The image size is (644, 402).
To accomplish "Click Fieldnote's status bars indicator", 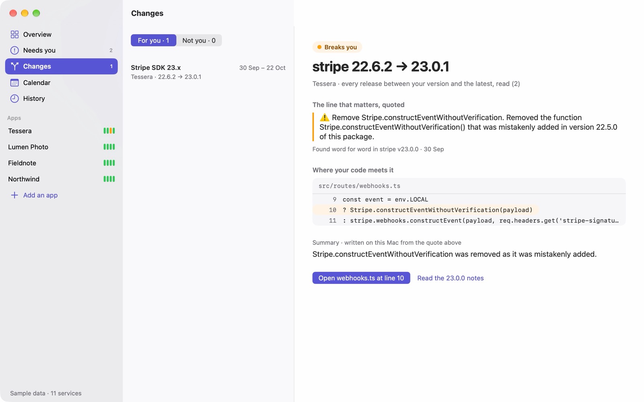I will [109, 163].
